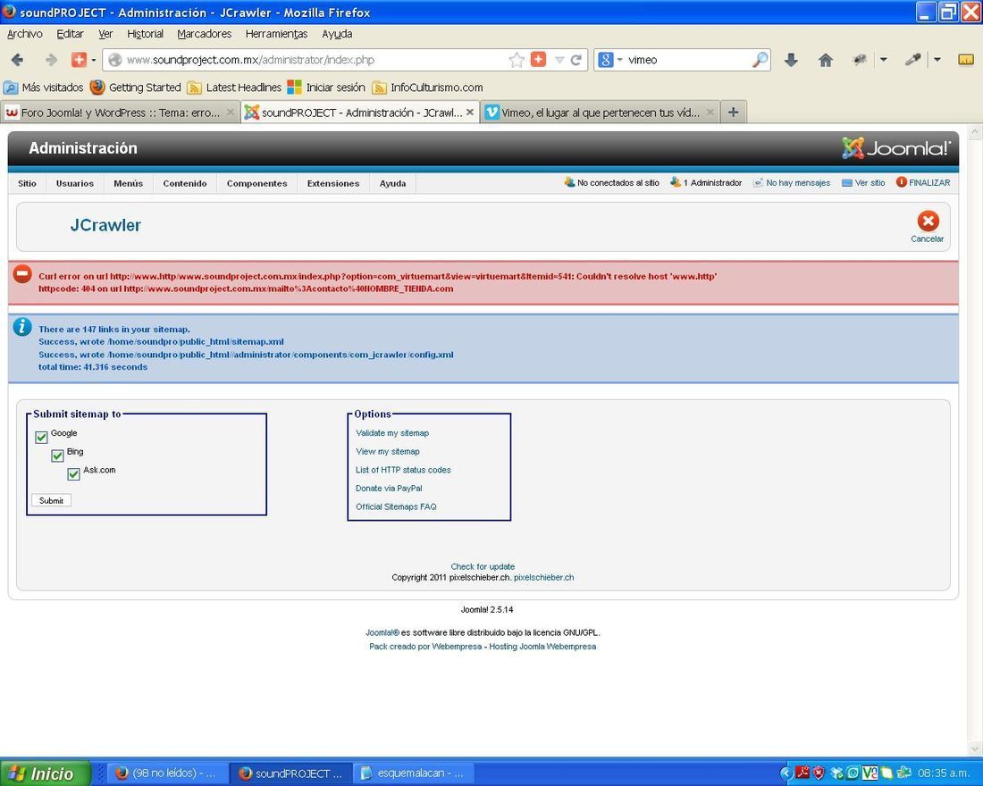Open the pixelschieber.ch link
This screenshot has height=786, width=983.
[543, 577]
